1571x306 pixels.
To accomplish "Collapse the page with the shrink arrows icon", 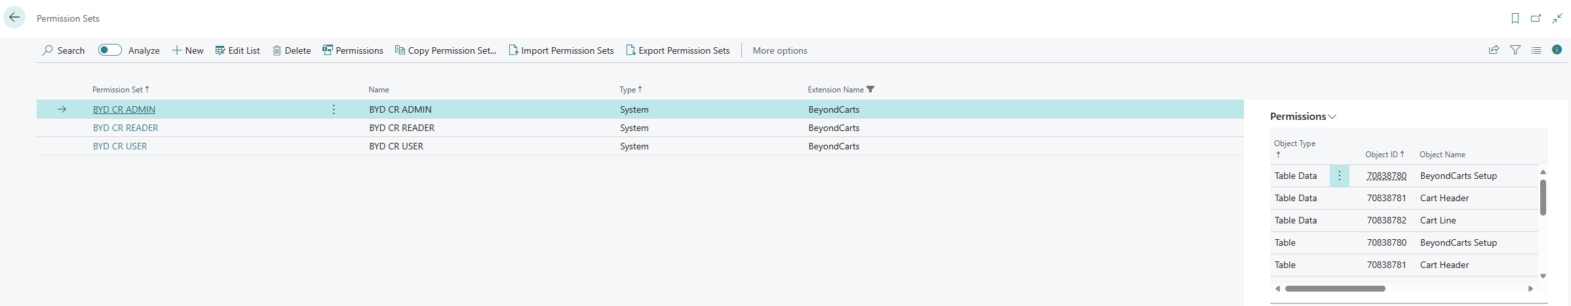I will [1557, 18].
